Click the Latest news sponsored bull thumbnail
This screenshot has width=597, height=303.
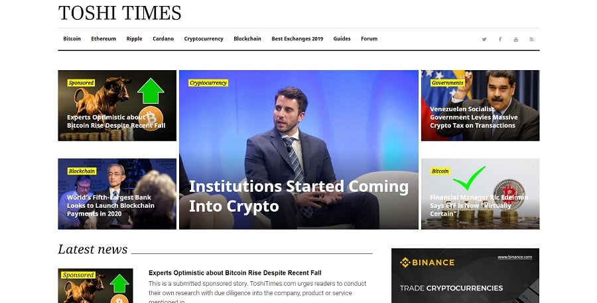point(96,286)
